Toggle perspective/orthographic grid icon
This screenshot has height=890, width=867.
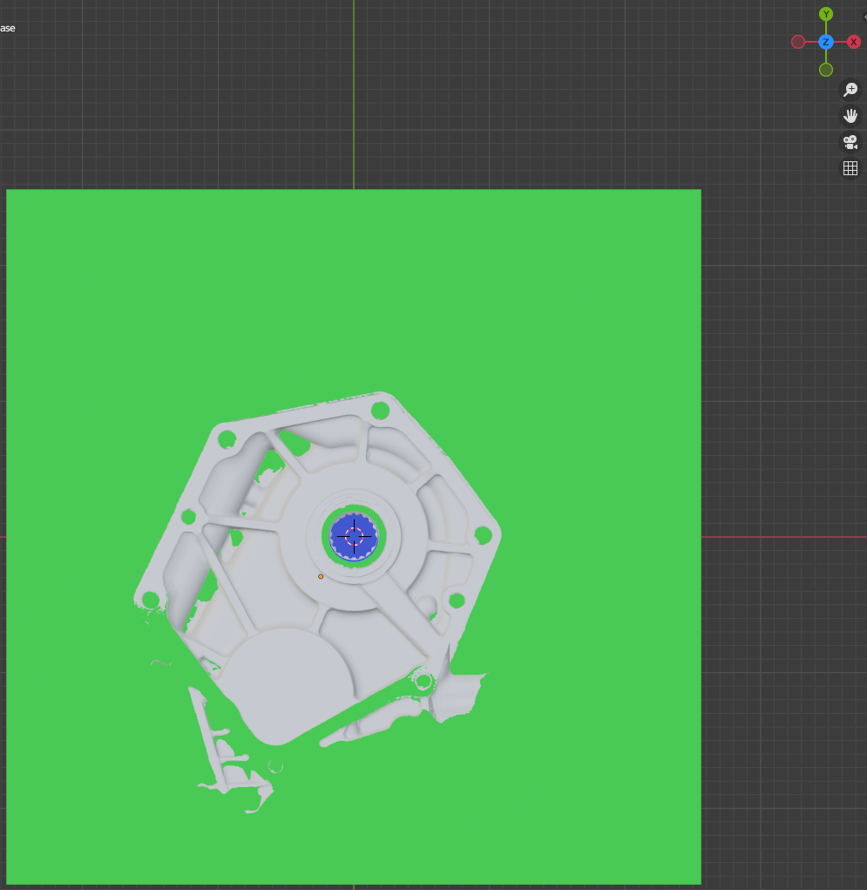[850, 168]
